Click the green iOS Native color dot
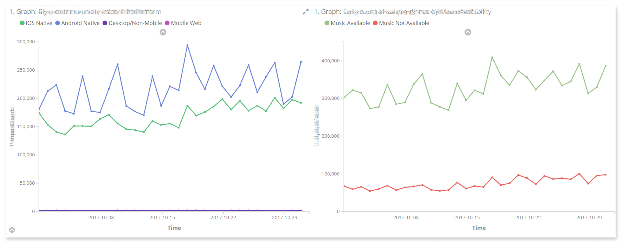The height and width of the screenshot is (243, 622). (x=22, y=23)
